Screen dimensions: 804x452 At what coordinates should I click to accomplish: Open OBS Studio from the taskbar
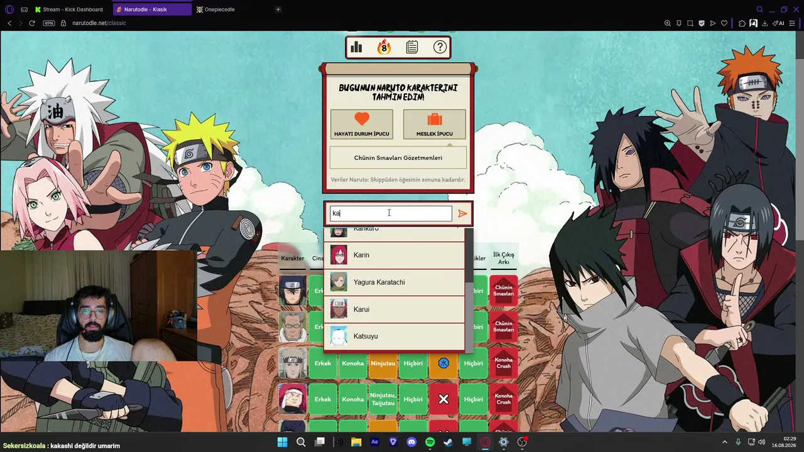tap(522, 442)
